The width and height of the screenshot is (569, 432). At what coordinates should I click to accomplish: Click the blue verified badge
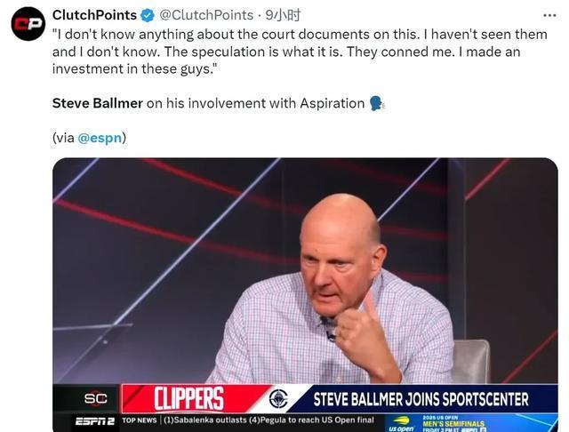tap(148, 15)
